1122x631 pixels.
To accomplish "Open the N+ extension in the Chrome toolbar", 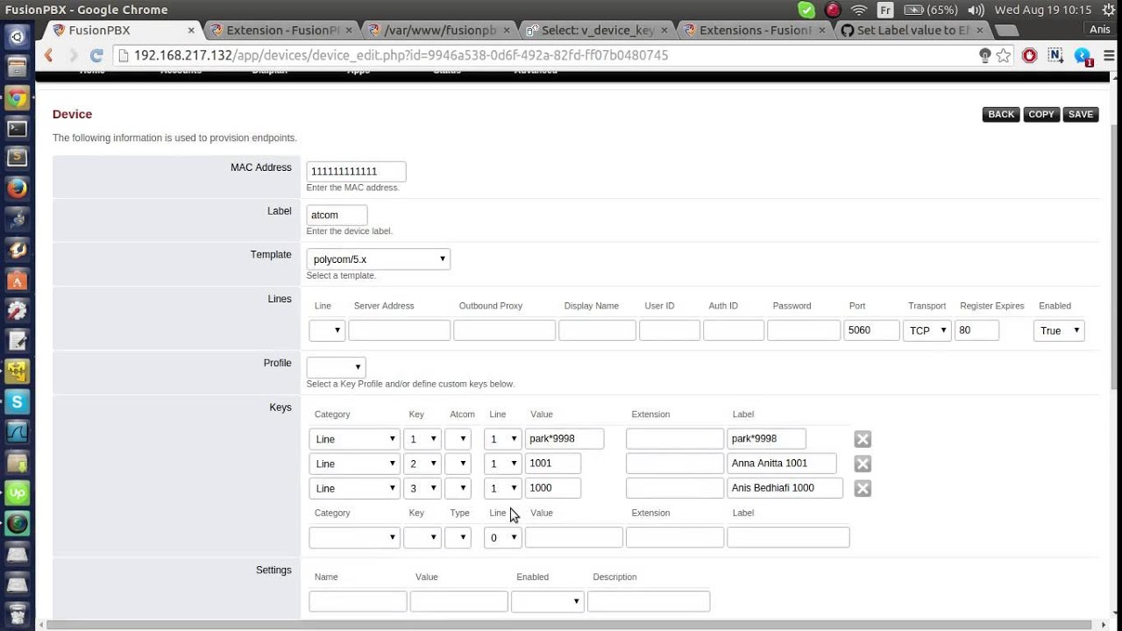I will (x=1056, y=55).
